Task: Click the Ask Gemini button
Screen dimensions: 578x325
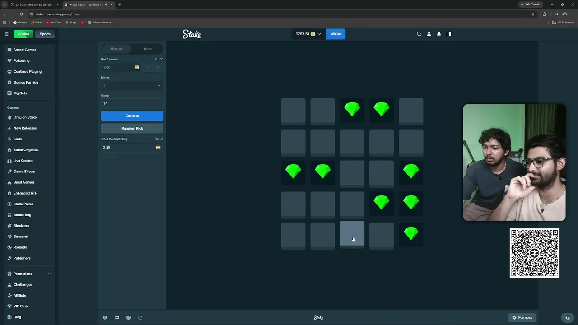Action: (x=531, y=5)
